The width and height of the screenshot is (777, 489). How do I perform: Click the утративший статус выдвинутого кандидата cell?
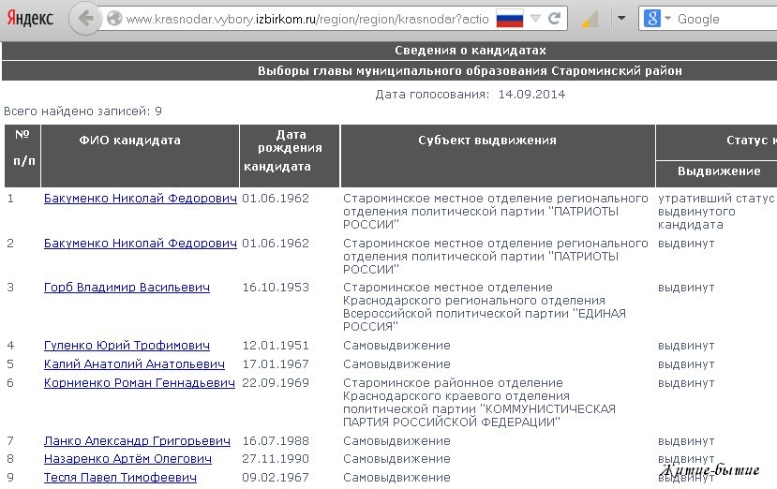(716, 212)
